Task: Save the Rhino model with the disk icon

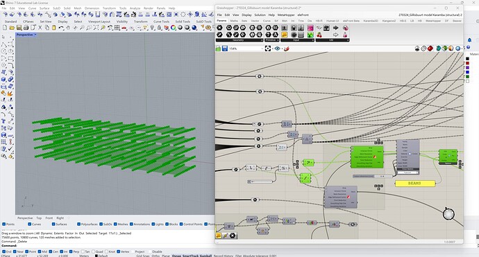Action: tap(19, 28)
